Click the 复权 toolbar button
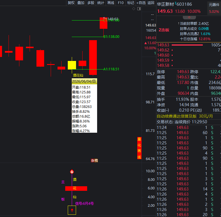 (x=71, y=3)
